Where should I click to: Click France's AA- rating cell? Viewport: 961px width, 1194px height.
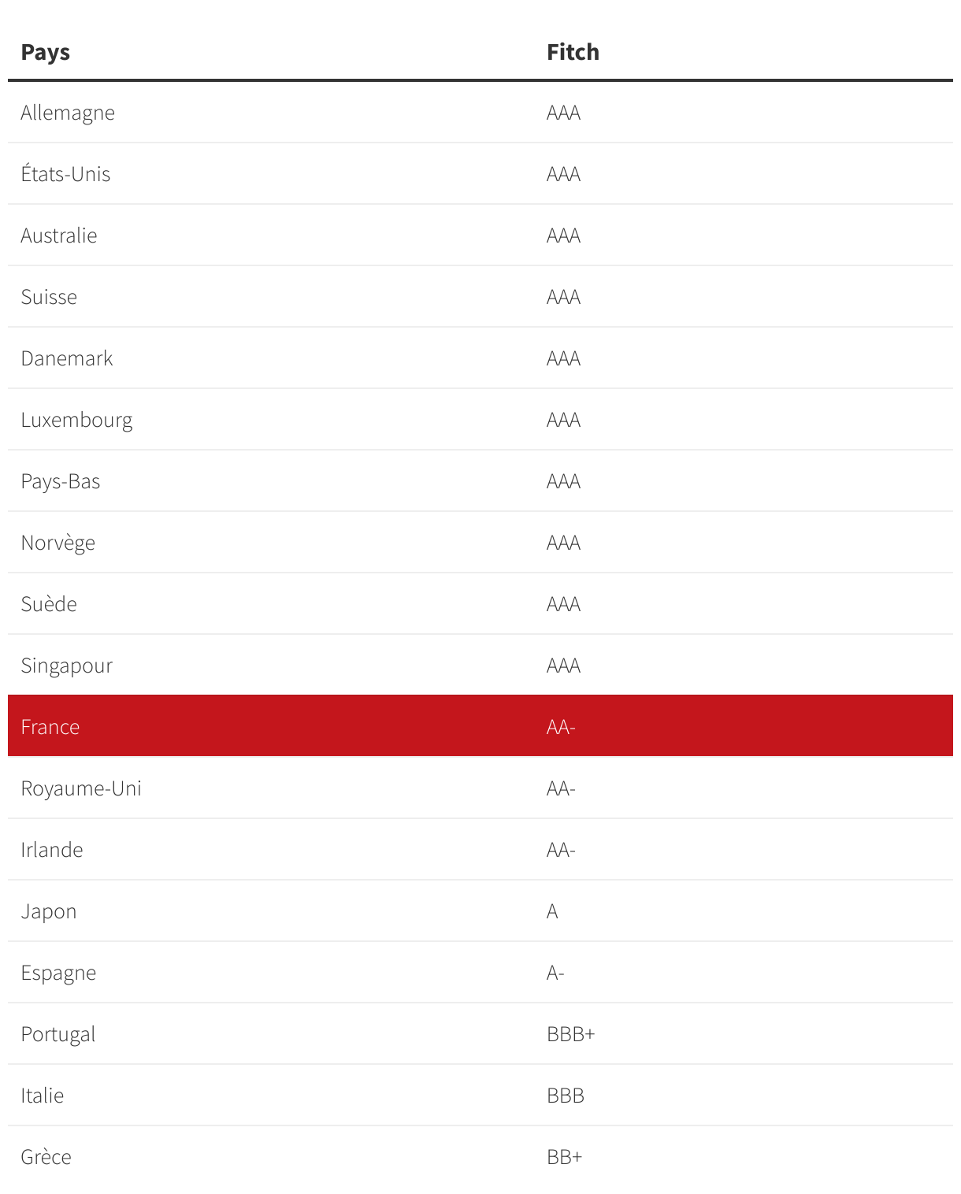561,727
